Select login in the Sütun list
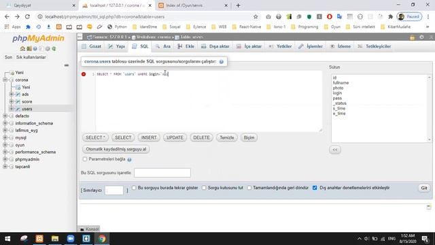This screenshot has width=435, height=245. tap(337, 93)
